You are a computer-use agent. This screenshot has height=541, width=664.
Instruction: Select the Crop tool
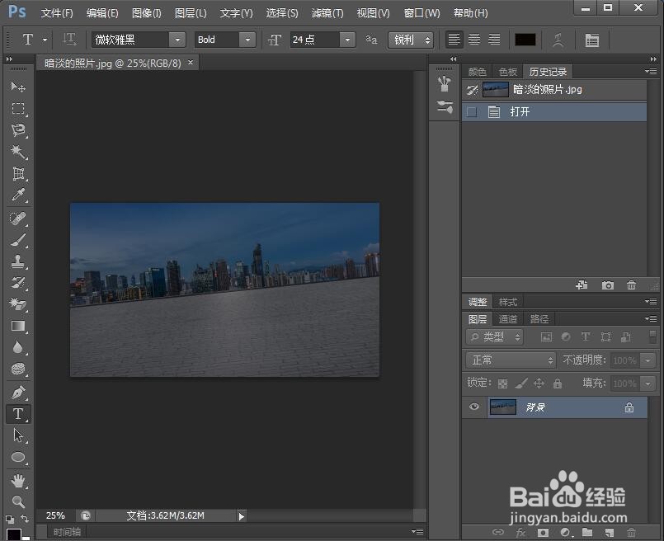pos(18,173)
